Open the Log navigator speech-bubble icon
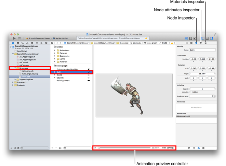This screenshot has height=166, width=226. [46, 43]
